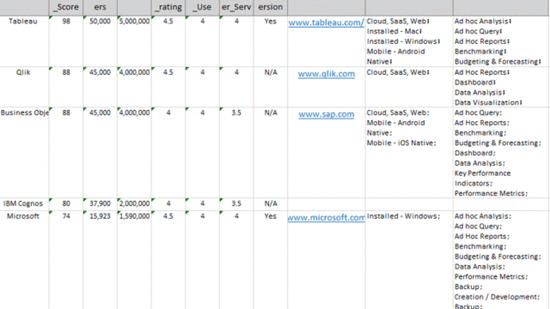The height and width of the screenshot is (309, 550).
Task: Select the Microsoft name cell
Action: tap(24, 260)
